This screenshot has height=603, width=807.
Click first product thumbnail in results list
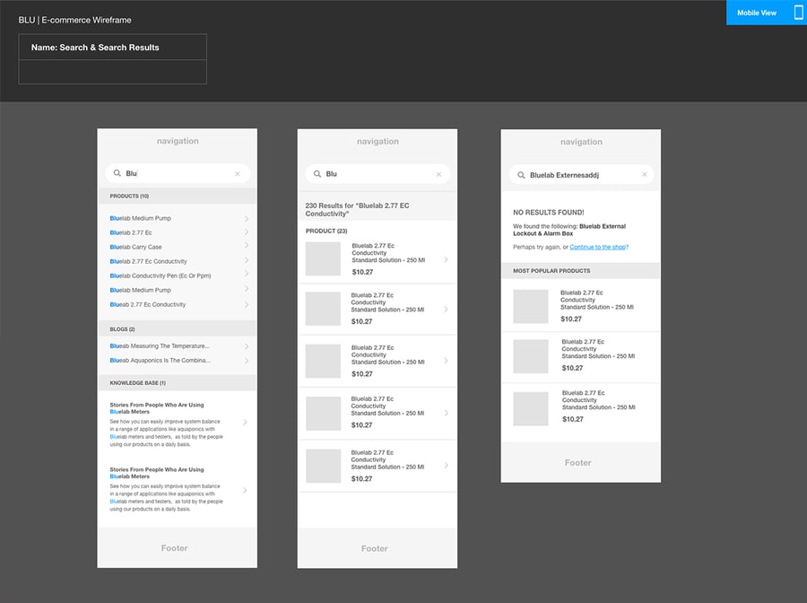point(323,258)
